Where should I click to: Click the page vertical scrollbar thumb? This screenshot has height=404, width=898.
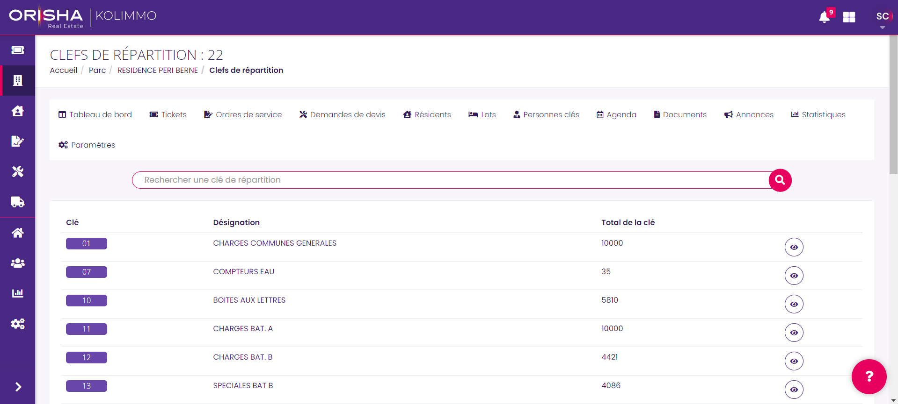tap(893, 104)
